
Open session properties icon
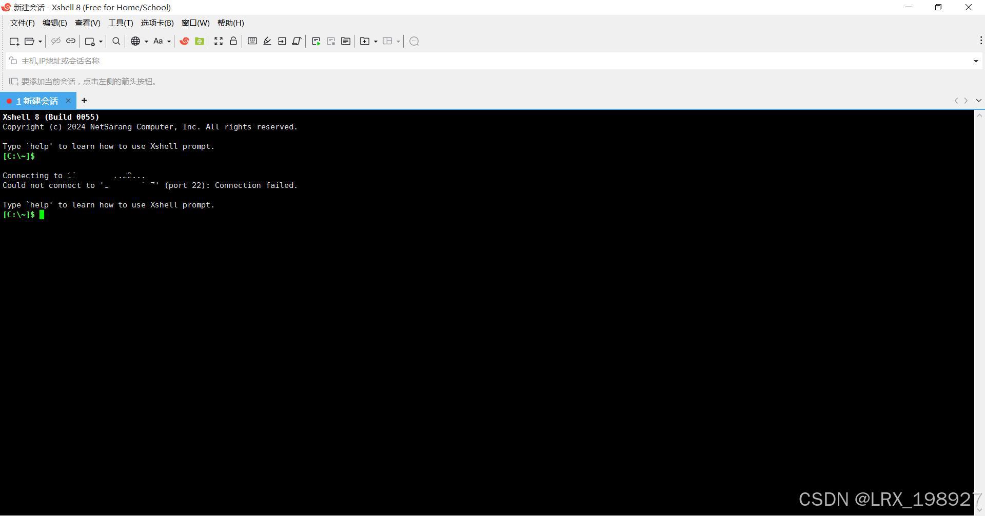tap(90, 42)
